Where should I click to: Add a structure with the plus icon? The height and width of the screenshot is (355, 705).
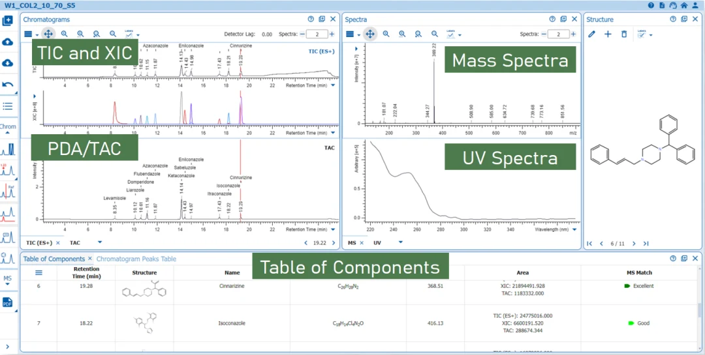tap(608, 34)
